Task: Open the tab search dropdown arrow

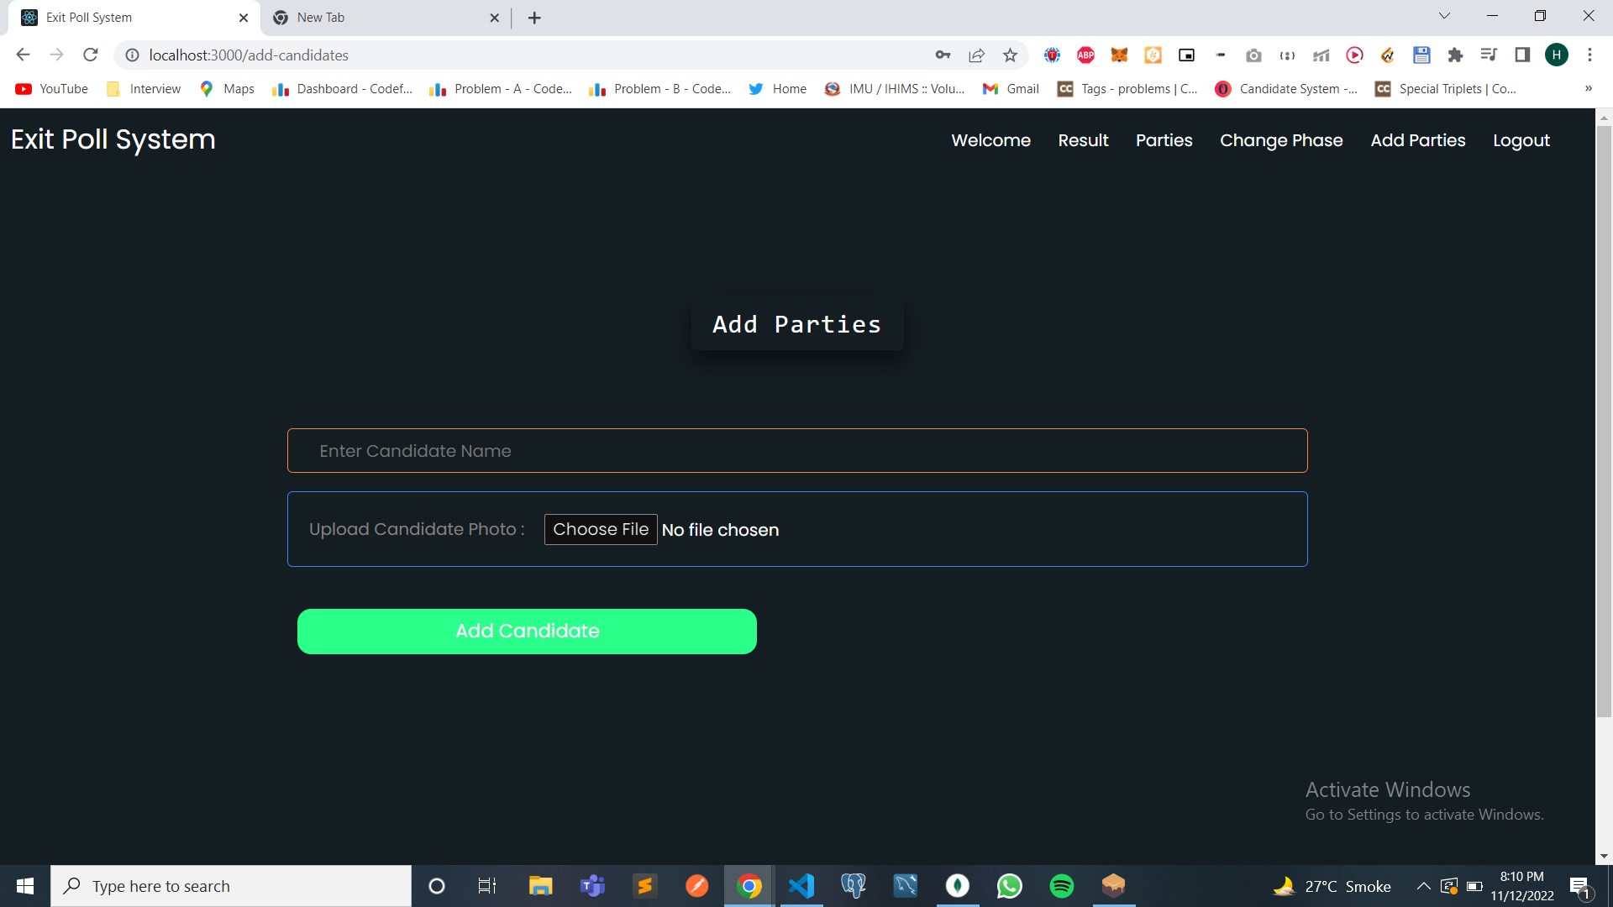Action: [x=1444, y=16]
